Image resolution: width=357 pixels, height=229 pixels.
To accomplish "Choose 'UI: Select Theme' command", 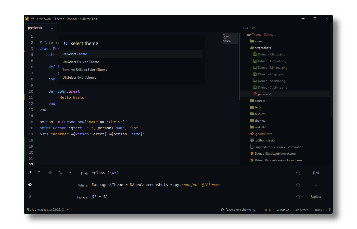I will click(x=131, y=54).
